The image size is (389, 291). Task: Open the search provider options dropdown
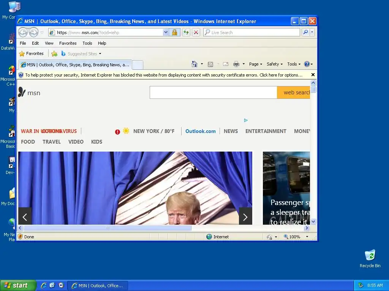pyautogui.click(x=312, y=32)
